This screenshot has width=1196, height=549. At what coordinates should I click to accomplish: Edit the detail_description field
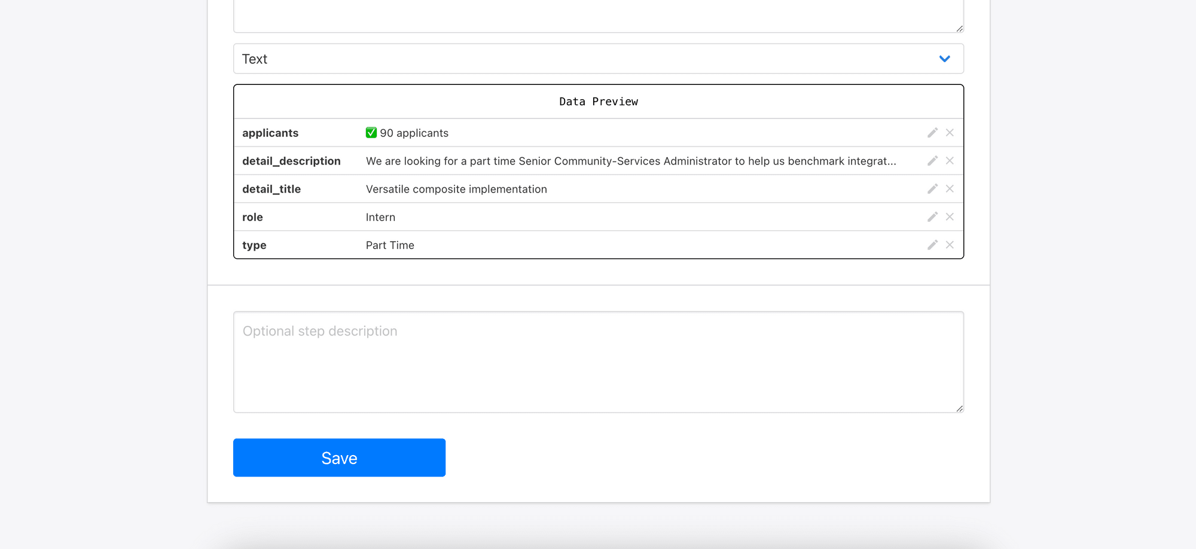click(x=932, y=161)
